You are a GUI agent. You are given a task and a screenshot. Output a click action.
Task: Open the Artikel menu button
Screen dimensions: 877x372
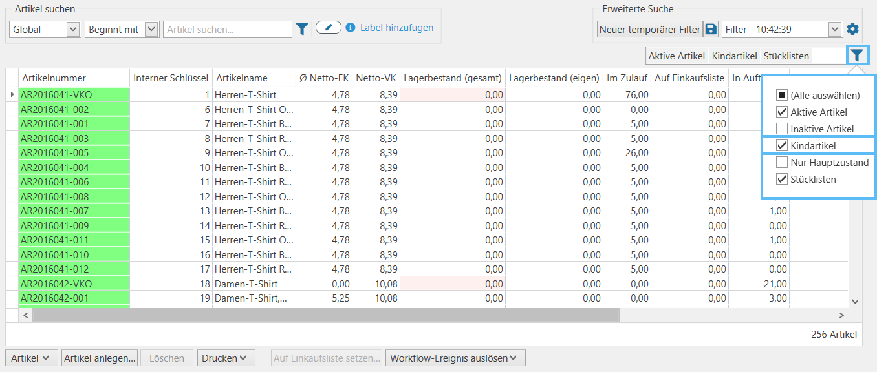click(31, 358)
